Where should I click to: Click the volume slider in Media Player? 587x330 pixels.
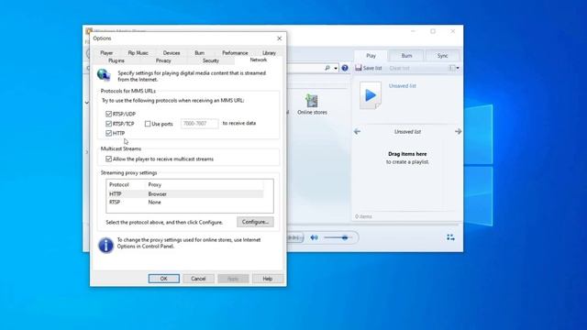338,237
